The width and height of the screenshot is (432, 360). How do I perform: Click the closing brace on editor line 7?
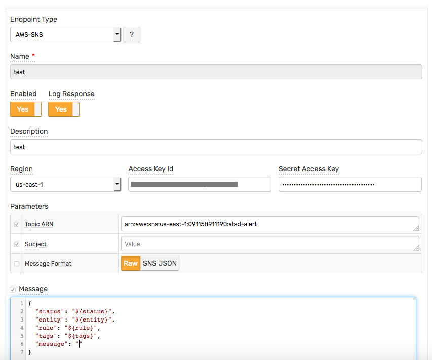pyautogui.click(x=30, y=352)
